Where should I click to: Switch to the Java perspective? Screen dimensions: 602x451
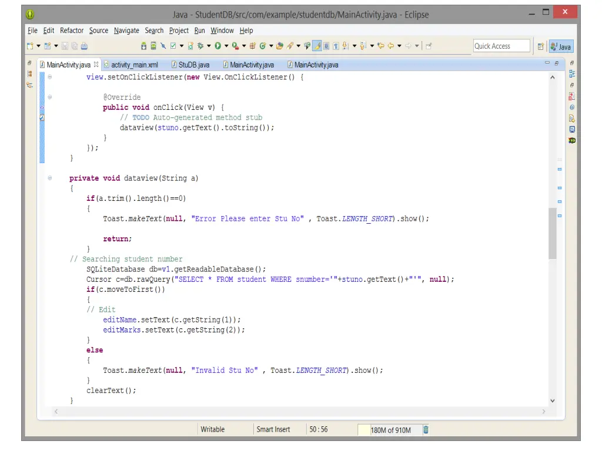[x=561, y=46]
